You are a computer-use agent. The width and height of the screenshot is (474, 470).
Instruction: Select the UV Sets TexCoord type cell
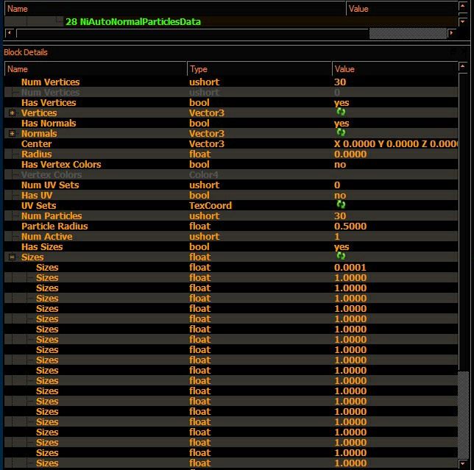[211, 206]
